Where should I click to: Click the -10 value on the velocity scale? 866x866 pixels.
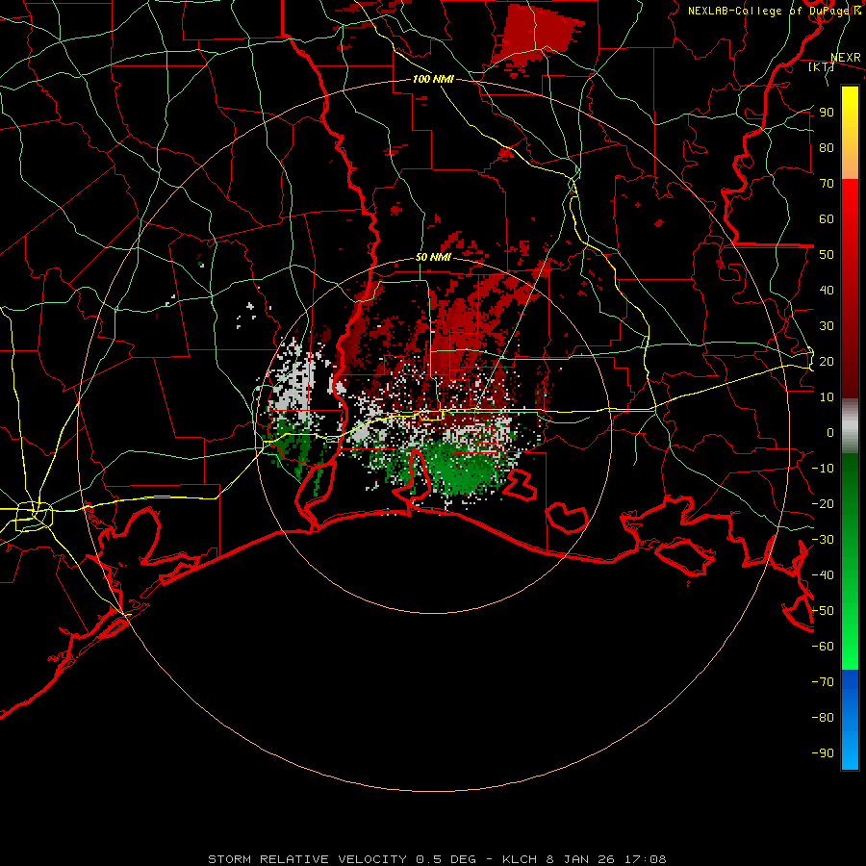click(823, 469)
